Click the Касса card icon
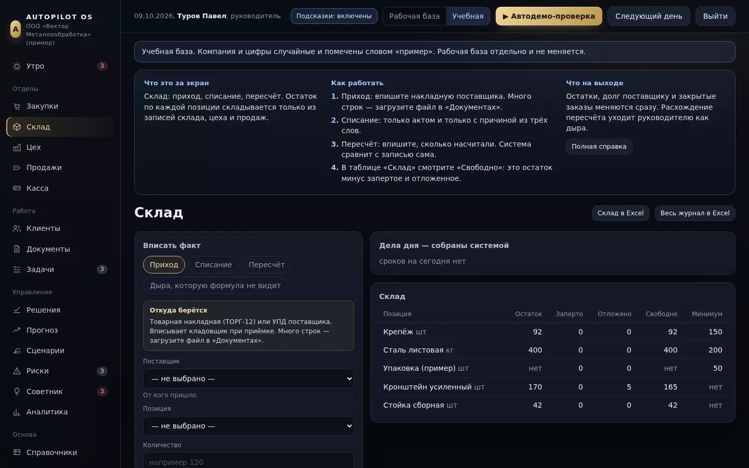The image size is (749, 468). click(x=17, y=188)
